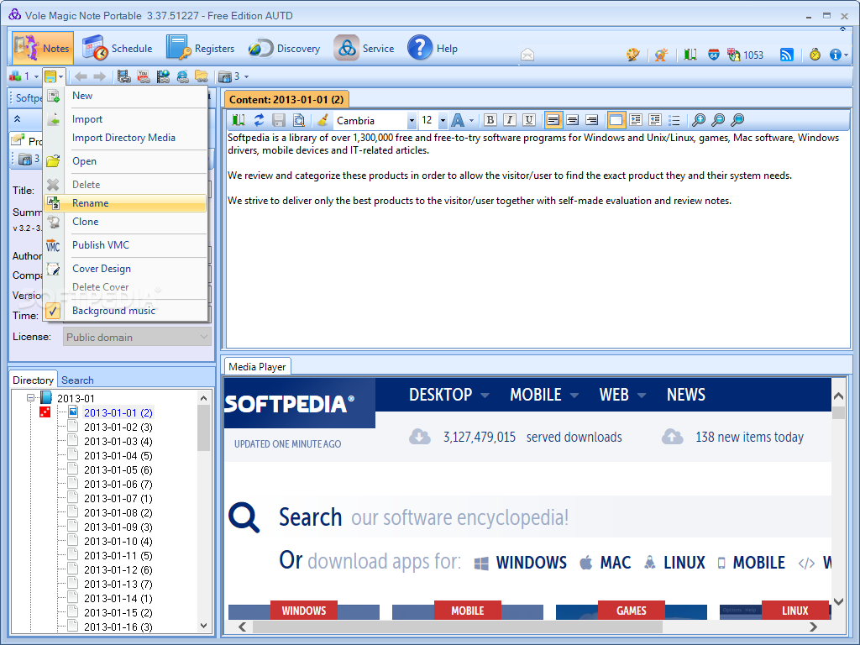860x645 pixels.
Task: Click the envelope mail icon
Action: [527, 55]
